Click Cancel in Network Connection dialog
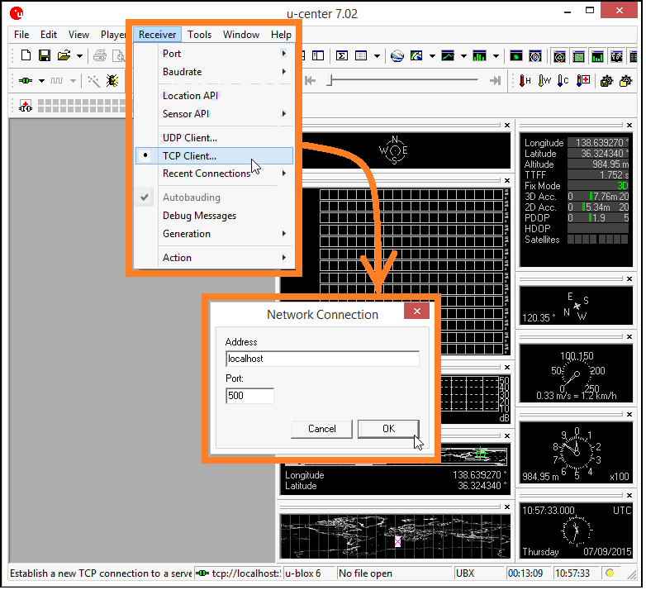The image size is (646, 590). tap(322, 429)
